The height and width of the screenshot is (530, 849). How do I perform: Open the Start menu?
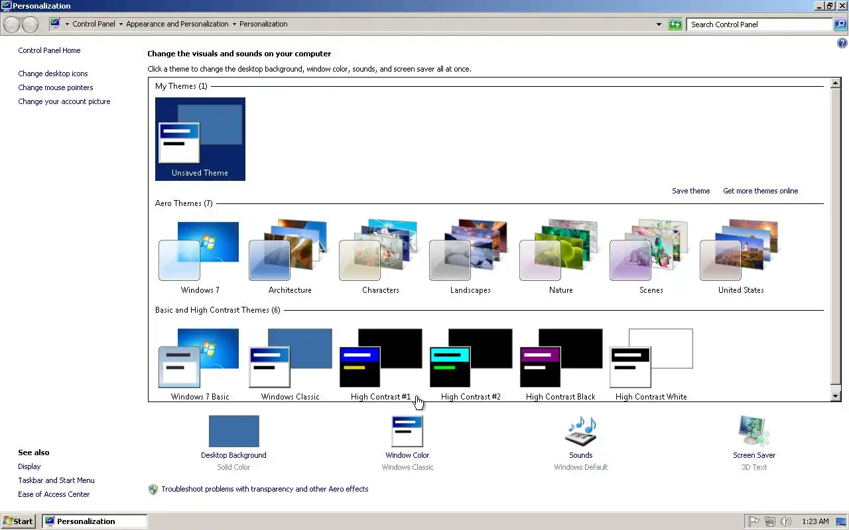pyautogui.click(x=19, y=521)
